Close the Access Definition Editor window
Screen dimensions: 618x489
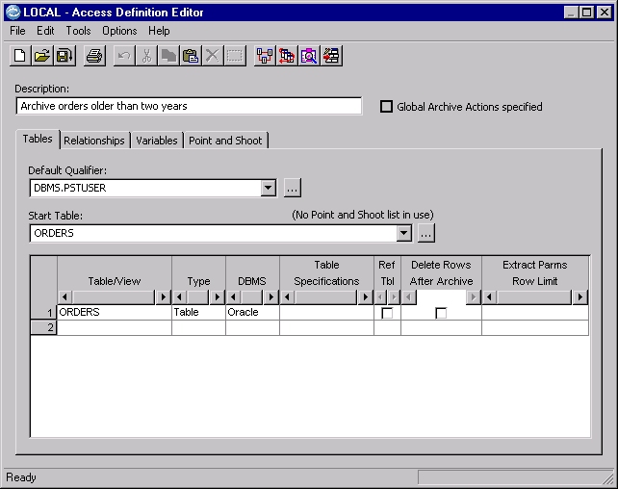point(604,13)
